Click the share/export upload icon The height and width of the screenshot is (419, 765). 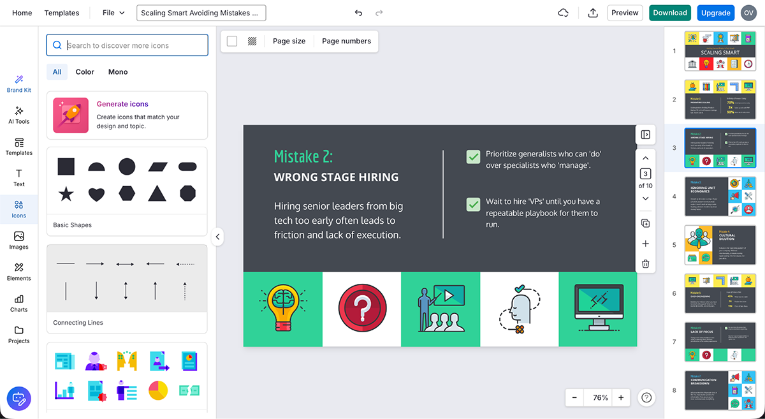(x=593, y=13)
